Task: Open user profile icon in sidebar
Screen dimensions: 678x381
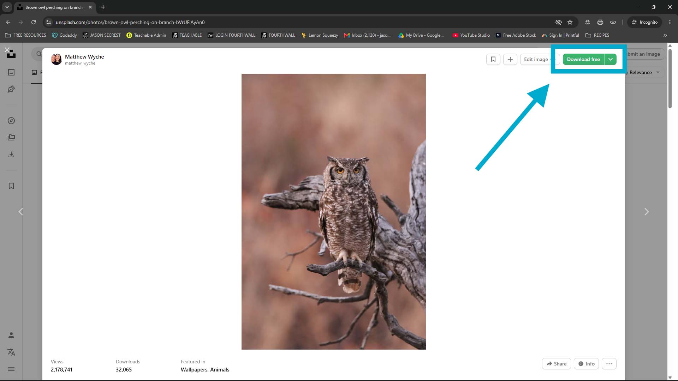Action: click(11, 335)
